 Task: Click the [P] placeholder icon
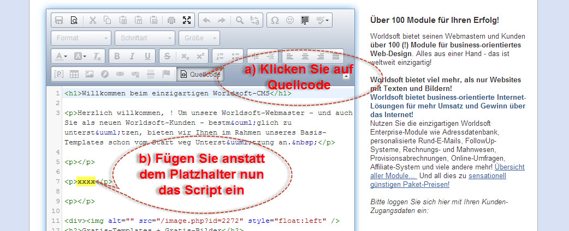tap(59, 74)
